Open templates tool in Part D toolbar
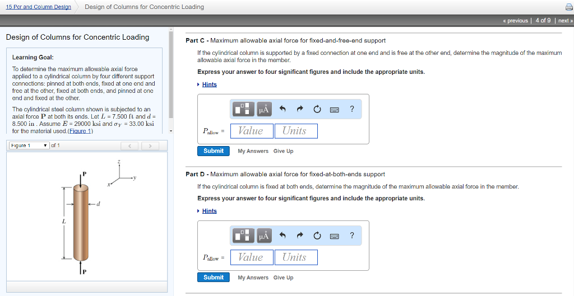 [x=243, y=236]
